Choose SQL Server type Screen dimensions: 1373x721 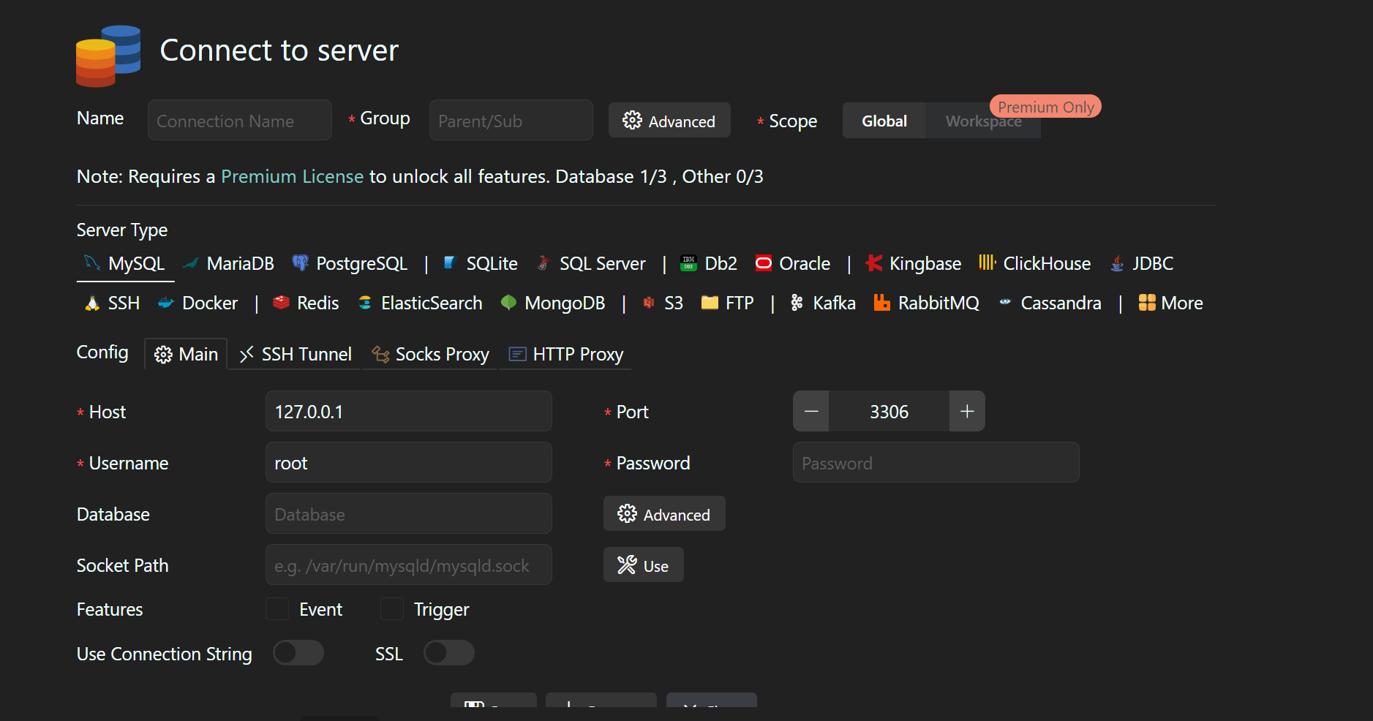tap(591, 264)
